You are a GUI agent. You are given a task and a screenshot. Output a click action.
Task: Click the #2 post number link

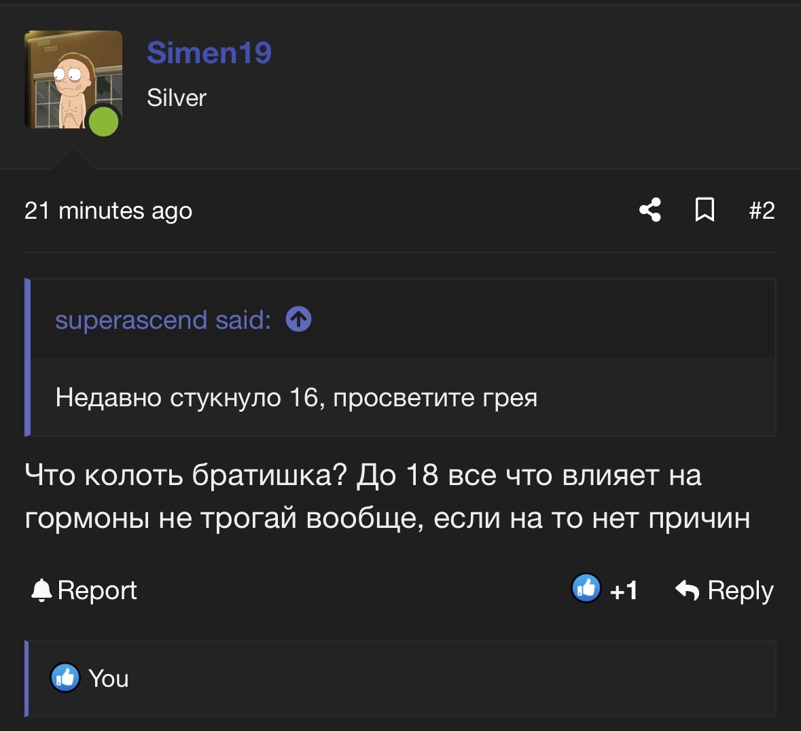tap(762, 211)
